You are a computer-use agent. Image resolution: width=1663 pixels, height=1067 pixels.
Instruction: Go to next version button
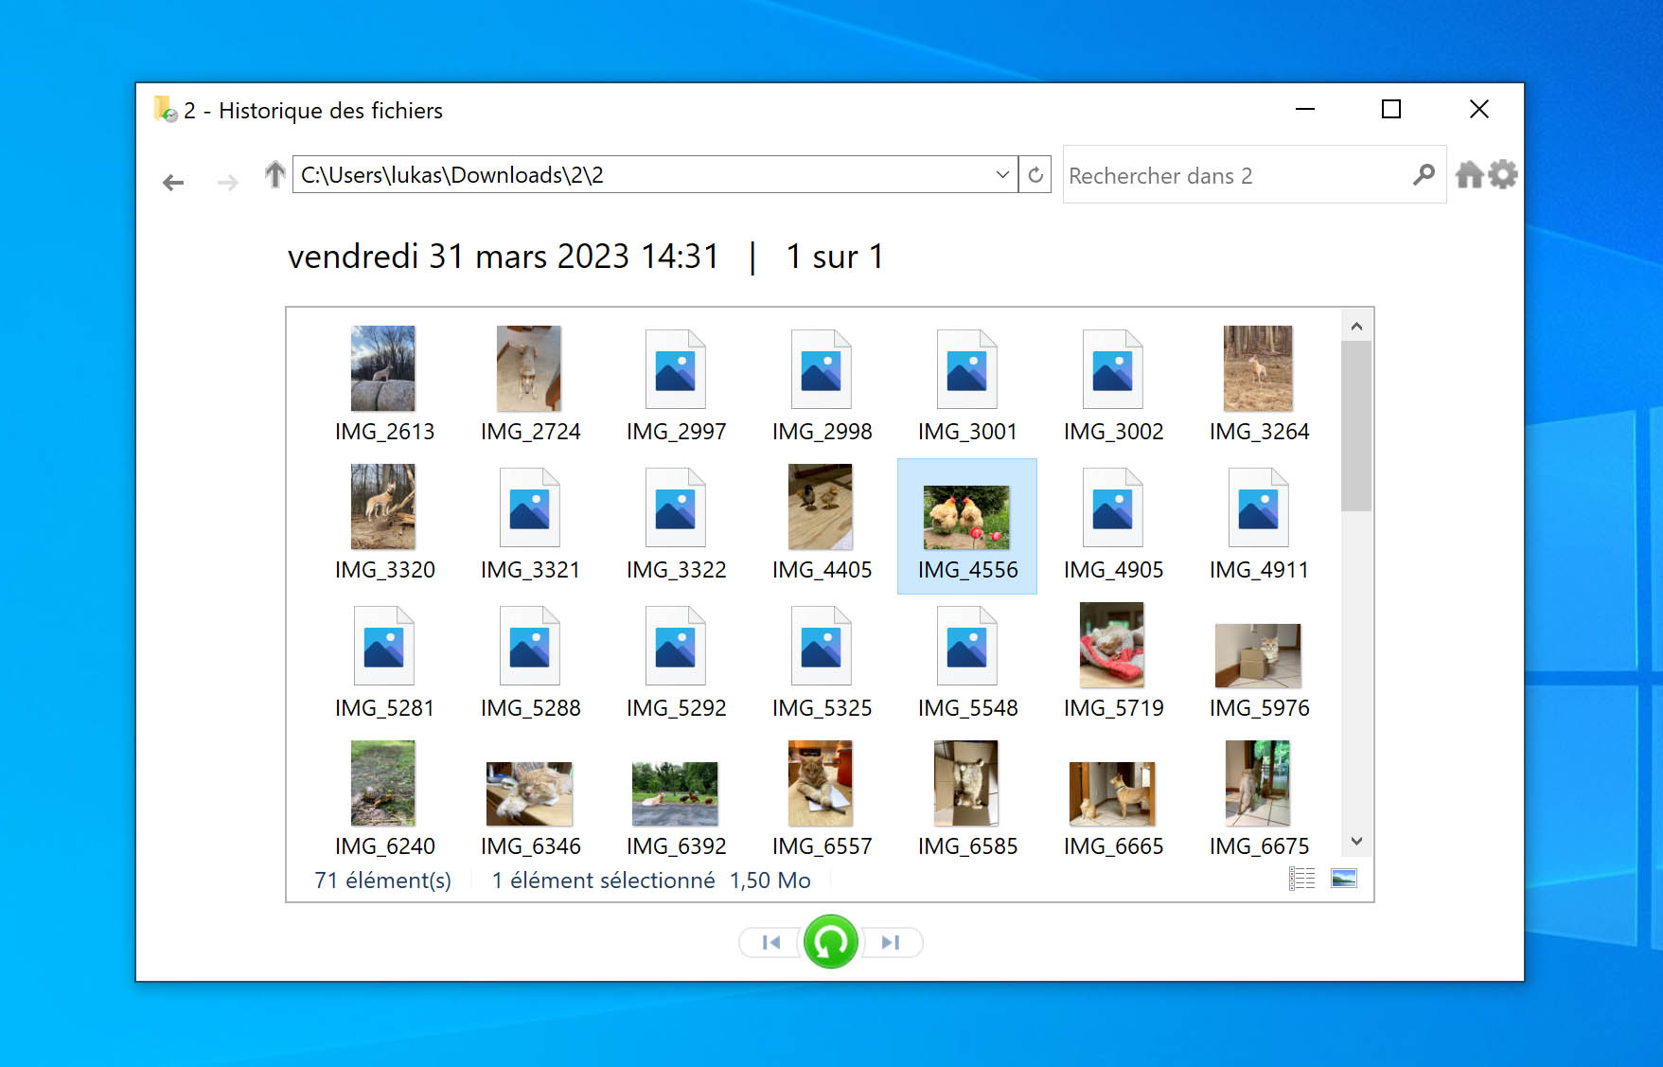click(891, 942)
